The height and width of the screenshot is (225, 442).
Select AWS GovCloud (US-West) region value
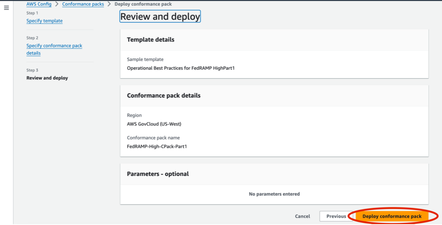[154, 123]
